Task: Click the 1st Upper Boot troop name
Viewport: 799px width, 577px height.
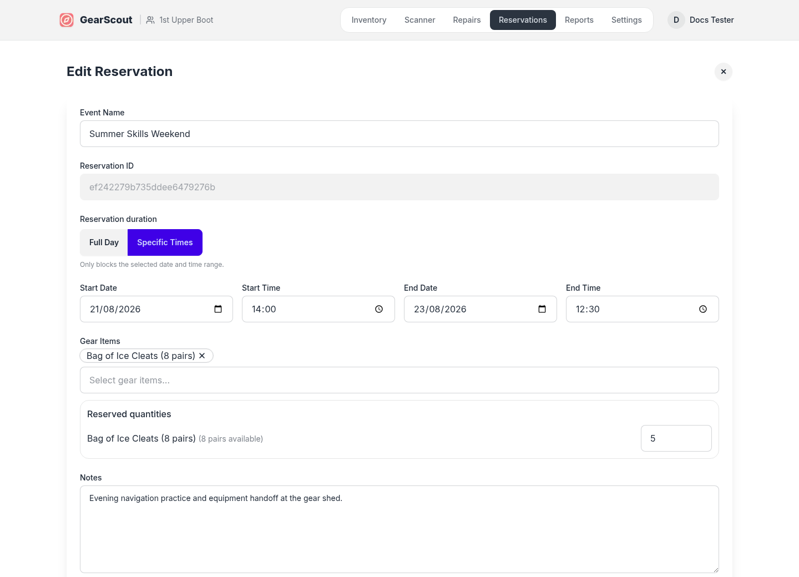Action: [x=186, y=20]
